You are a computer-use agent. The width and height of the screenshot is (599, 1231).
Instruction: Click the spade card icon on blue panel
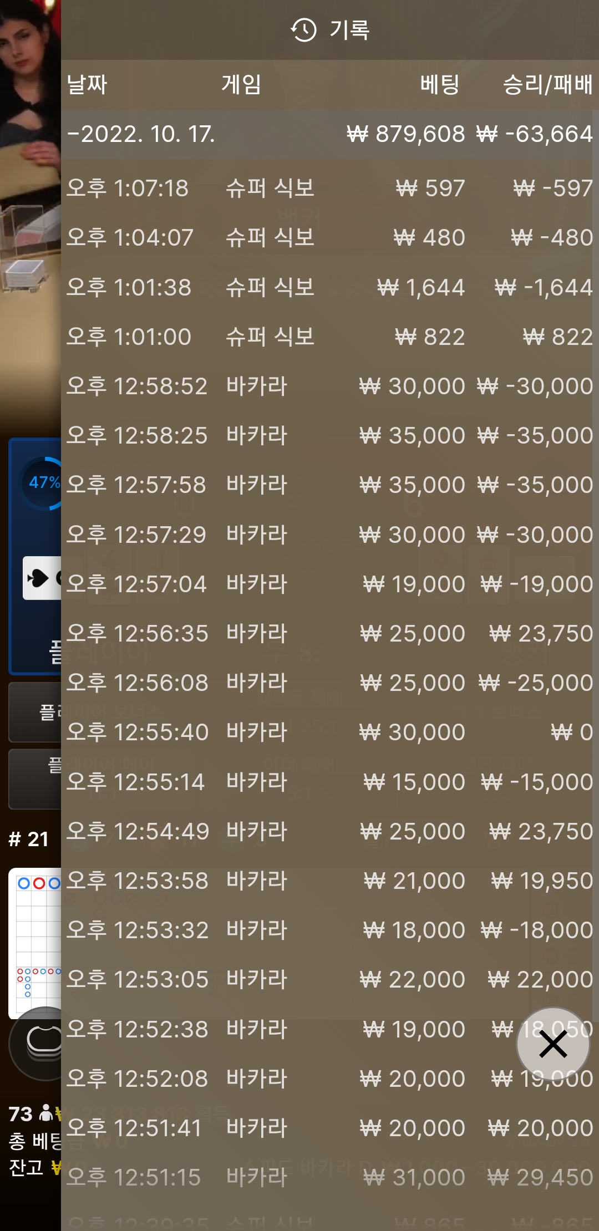click(38, 578)
